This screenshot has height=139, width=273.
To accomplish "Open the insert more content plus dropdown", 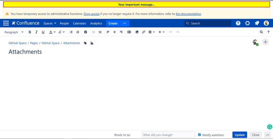I will [162, 32].
